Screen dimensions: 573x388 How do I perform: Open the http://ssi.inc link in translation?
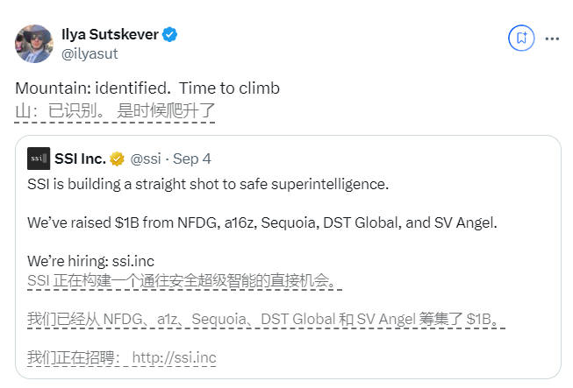point(174,358)
